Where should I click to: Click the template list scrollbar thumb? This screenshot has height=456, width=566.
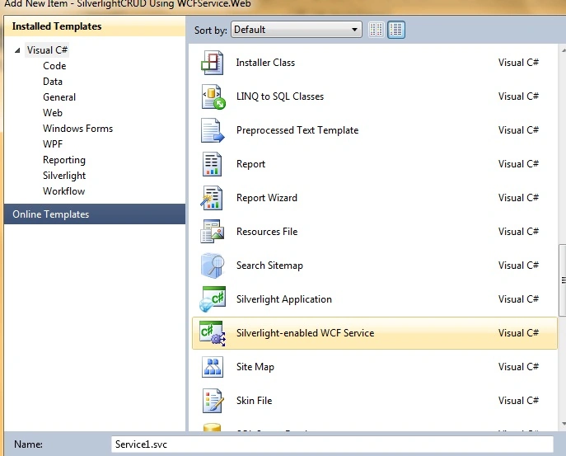(562, 280)
